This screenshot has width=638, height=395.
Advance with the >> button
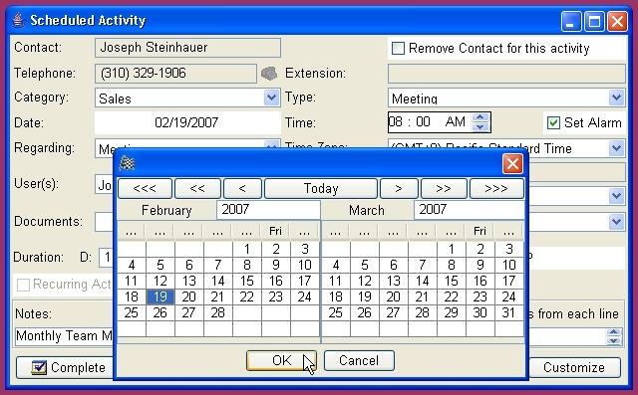coord(443,188)
